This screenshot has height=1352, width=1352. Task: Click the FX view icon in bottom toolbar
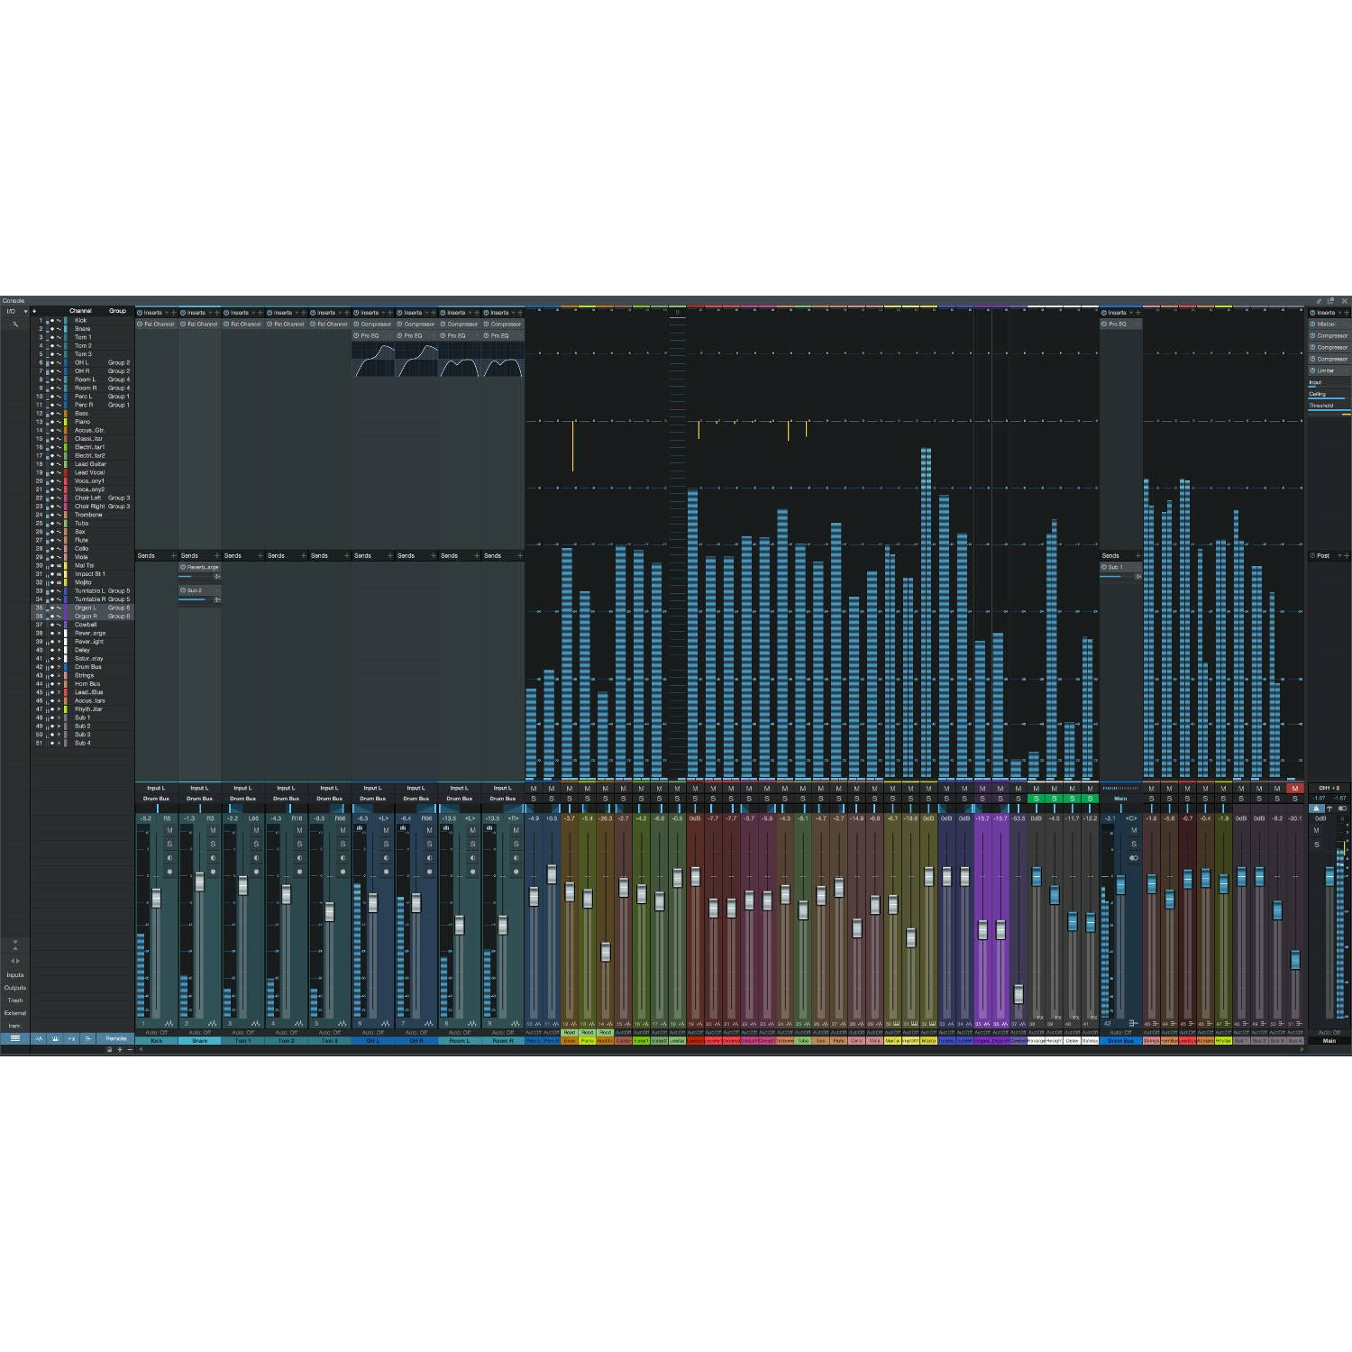pyautogui.click(x=72, y=1038)
